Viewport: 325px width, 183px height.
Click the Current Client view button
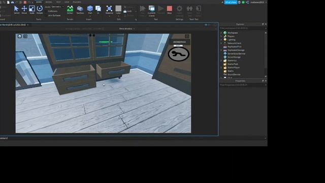(151, 11)
